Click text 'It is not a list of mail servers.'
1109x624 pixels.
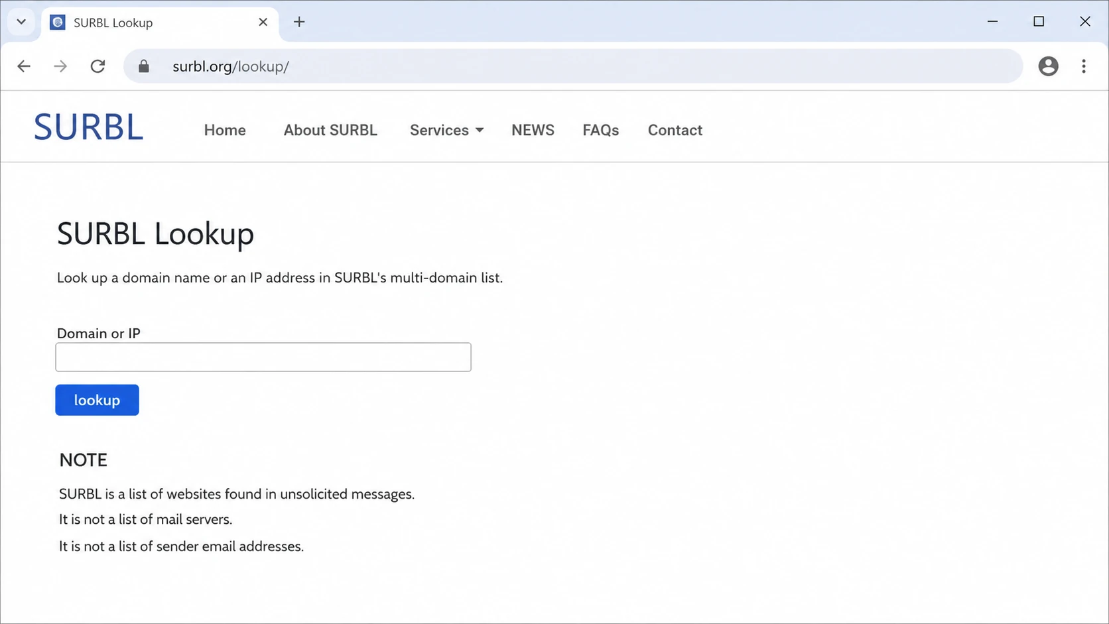coord(145,519)
